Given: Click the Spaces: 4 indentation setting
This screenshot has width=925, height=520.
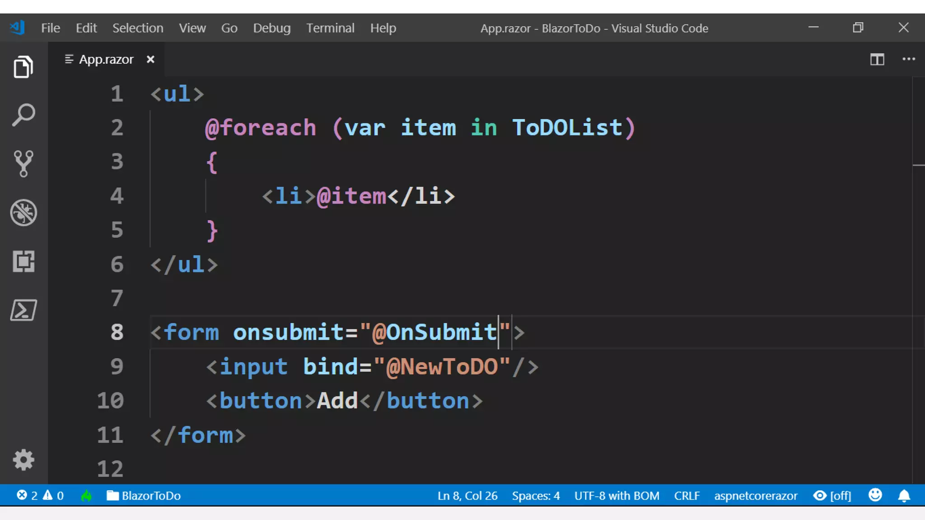Looking at the screenshot, I should (536, 496).
